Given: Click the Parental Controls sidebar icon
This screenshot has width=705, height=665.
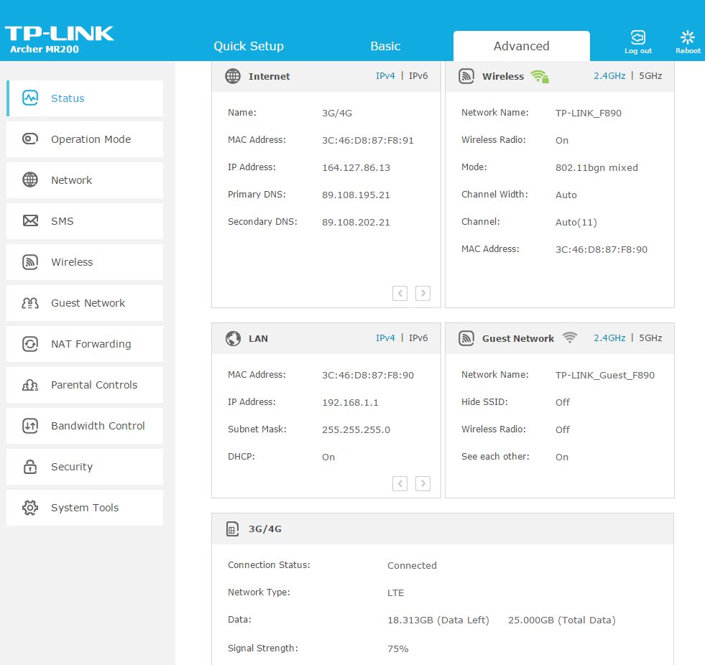Looking at the screenshot, I should click(30, 385).
